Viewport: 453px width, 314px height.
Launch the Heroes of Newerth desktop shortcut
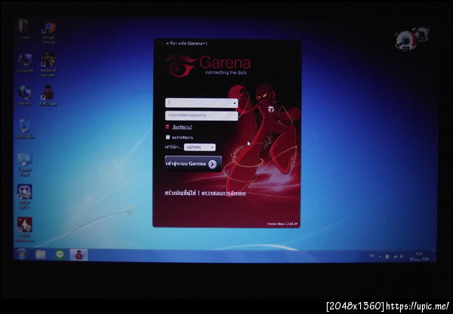[48, 65]
